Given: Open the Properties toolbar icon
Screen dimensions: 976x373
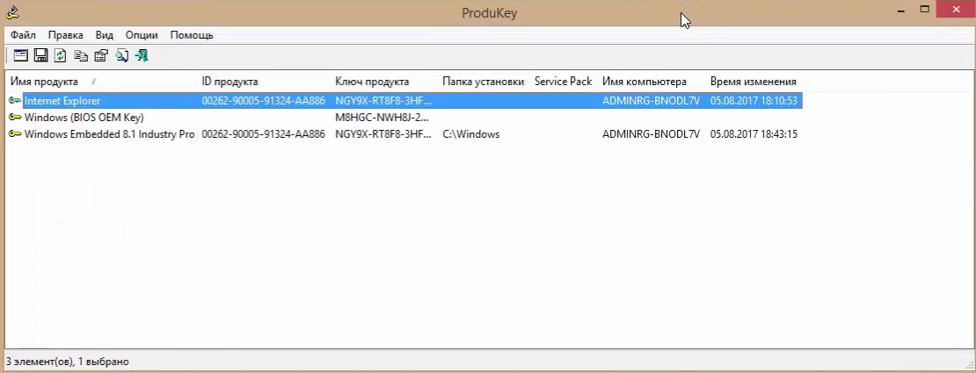Looking at the screenshot, I should [101, 56].
